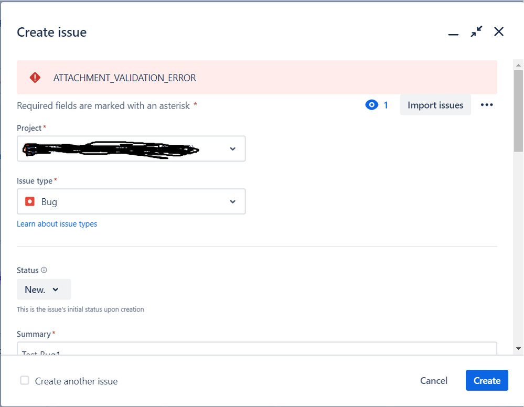The image size is (524, 407).
Task: Click the red Bug issue type icon
Action: click(31, 201)
